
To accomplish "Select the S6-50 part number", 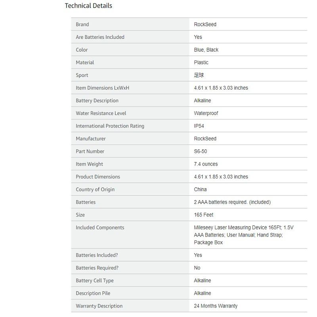I will (x=201, y=151).
